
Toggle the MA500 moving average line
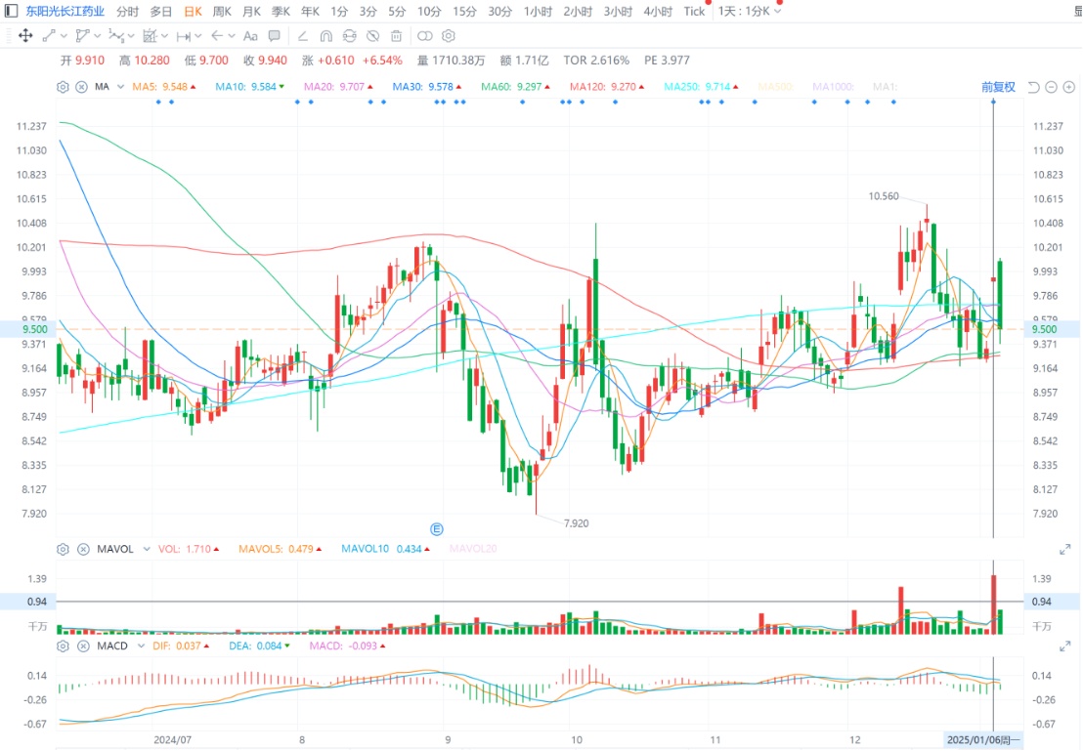click(774, 87)
